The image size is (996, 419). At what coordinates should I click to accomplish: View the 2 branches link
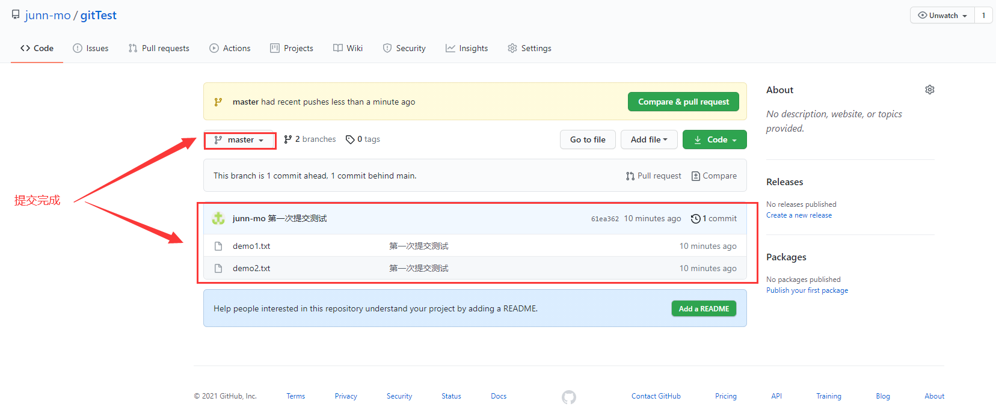point(310,139)
